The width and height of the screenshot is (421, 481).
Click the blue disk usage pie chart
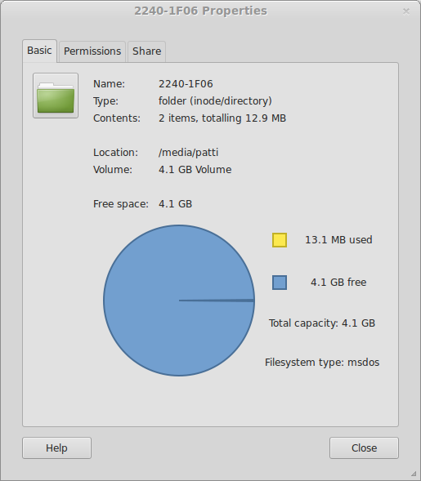(x=179, y=301)
